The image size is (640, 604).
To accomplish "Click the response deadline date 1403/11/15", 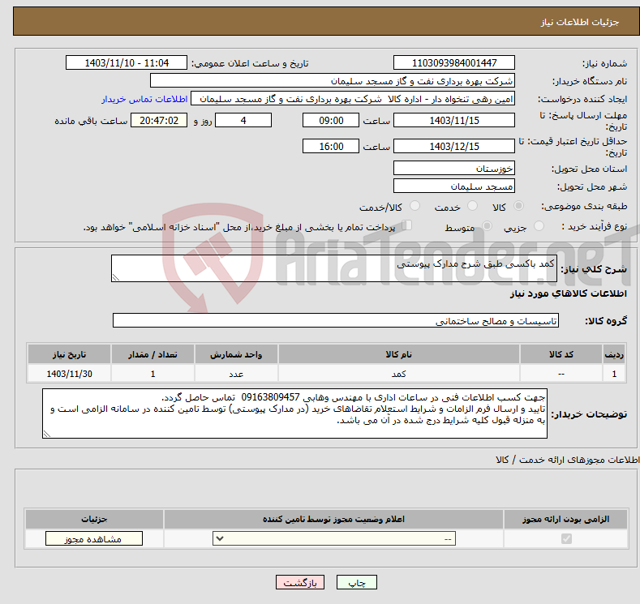I will click(454, 120).
